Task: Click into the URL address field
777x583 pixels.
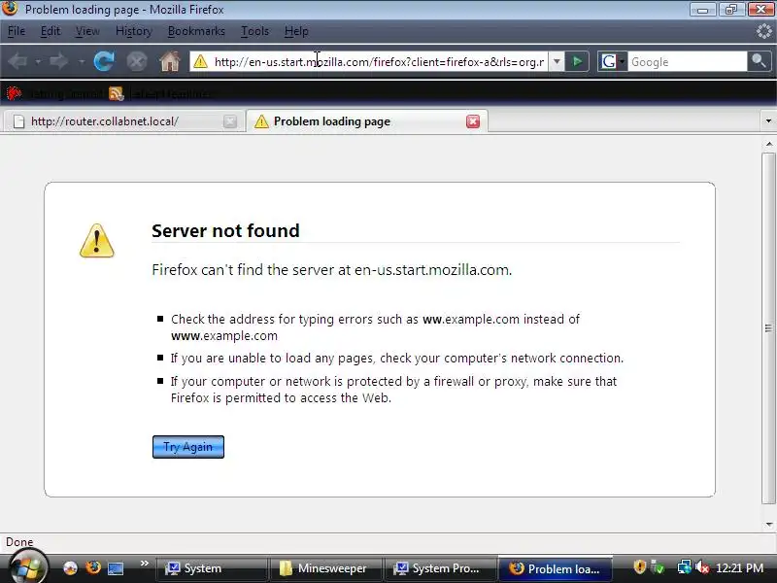Action: pos(379,62)
